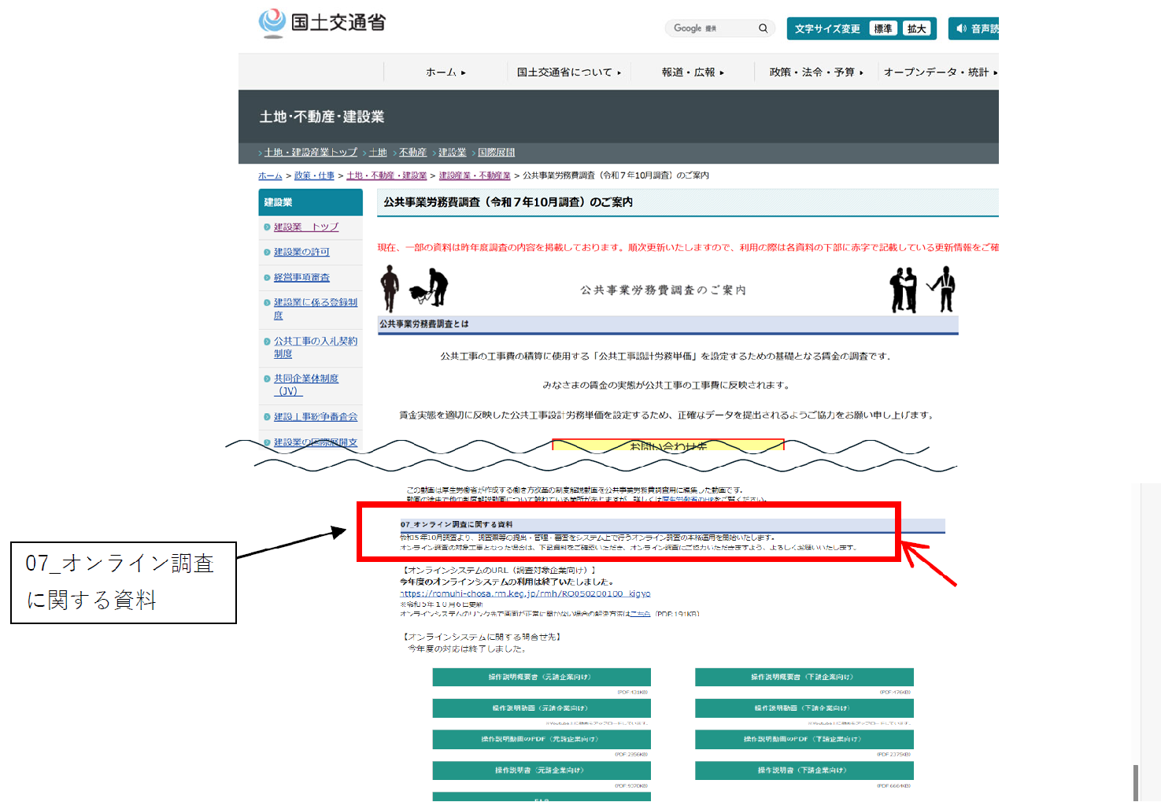The height and width of the screenshot is (802, 1161).
Task: Open 操作説明動画（下請企業向け） button
Action: pos(804,708)
